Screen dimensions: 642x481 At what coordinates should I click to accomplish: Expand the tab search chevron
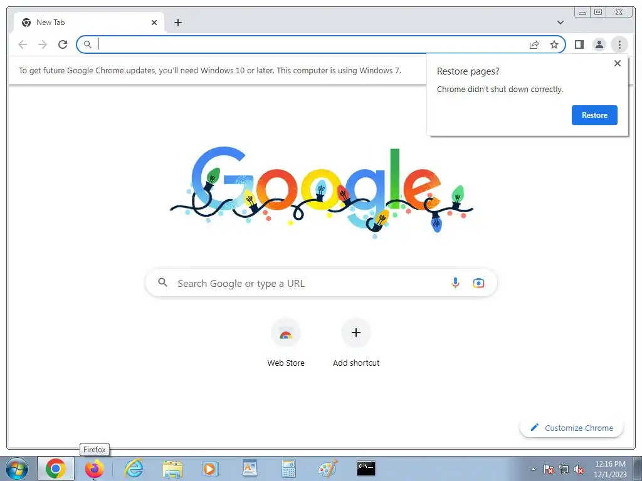[560, 23]
